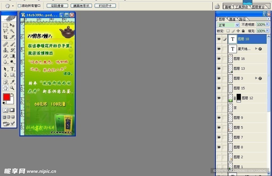The image size is (272, 176).
Task: Open the file browser icon
Action: pos(217,6)
